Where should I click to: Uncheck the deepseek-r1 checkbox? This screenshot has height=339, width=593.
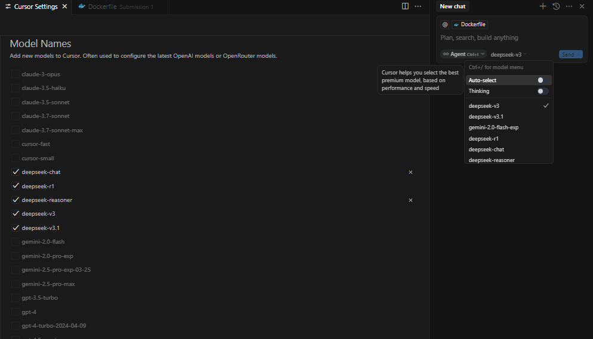click(15, 186)
